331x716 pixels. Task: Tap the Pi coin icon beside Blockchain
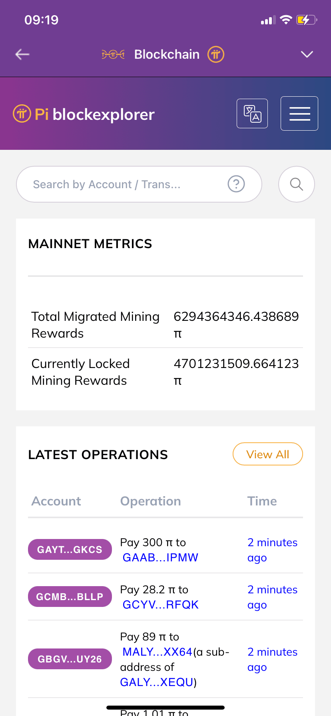[216, 54]
